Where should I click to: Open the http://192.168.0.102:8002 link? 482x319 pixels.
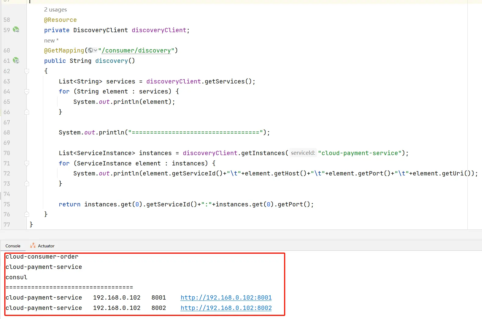[226, 308]
